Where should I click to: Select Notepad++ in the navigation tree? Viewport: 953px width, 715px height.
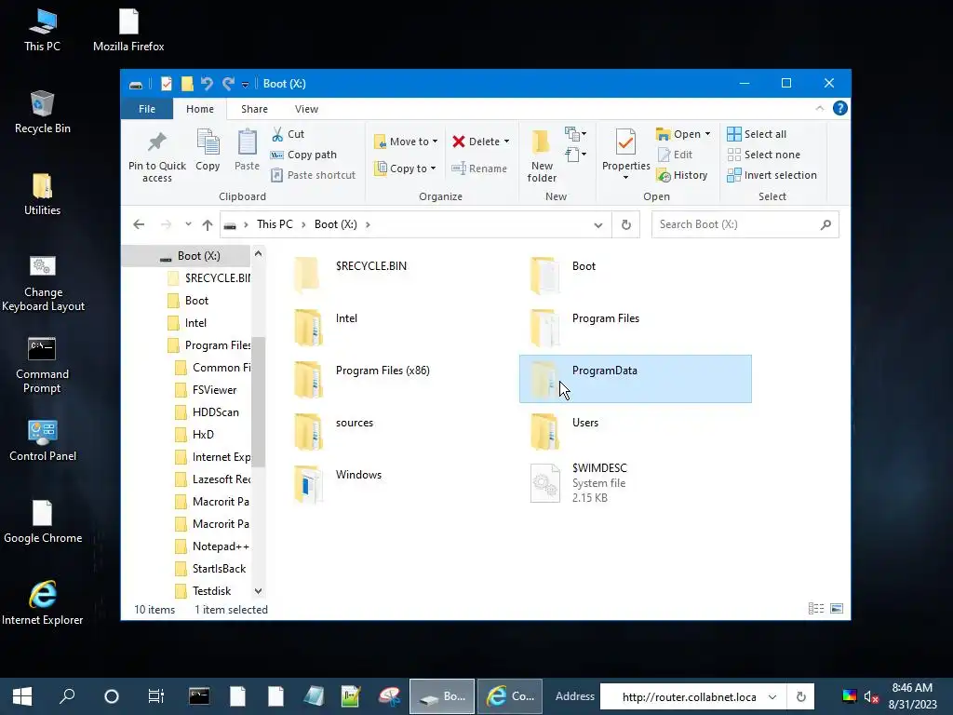220,546
